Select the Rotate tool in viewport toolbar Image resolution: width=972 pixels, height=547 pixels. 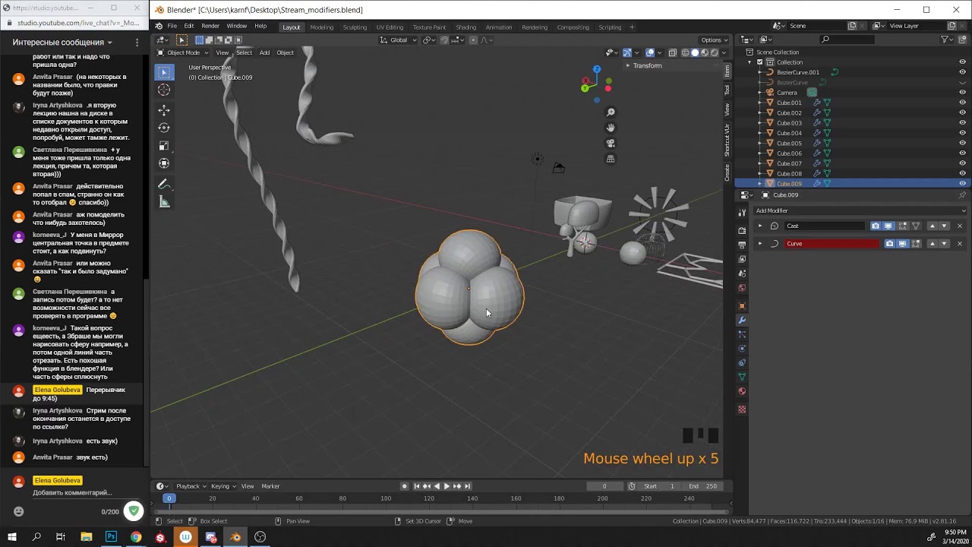pos(164,128)
